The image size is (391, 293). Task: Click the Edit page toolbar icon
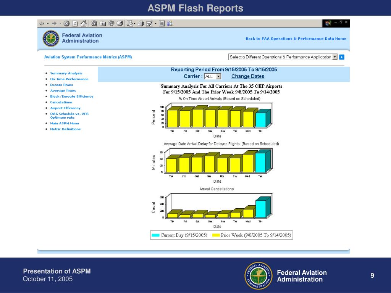[149, 24]
